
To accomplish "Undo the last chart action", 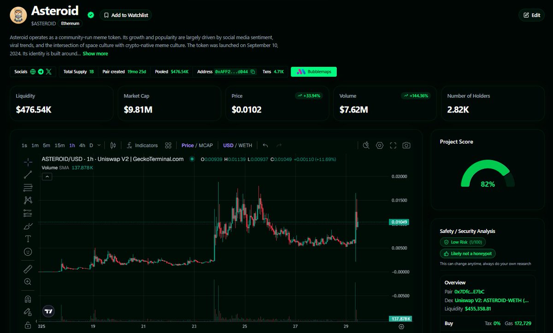I will pyautogui.click(x=265, y=145).
